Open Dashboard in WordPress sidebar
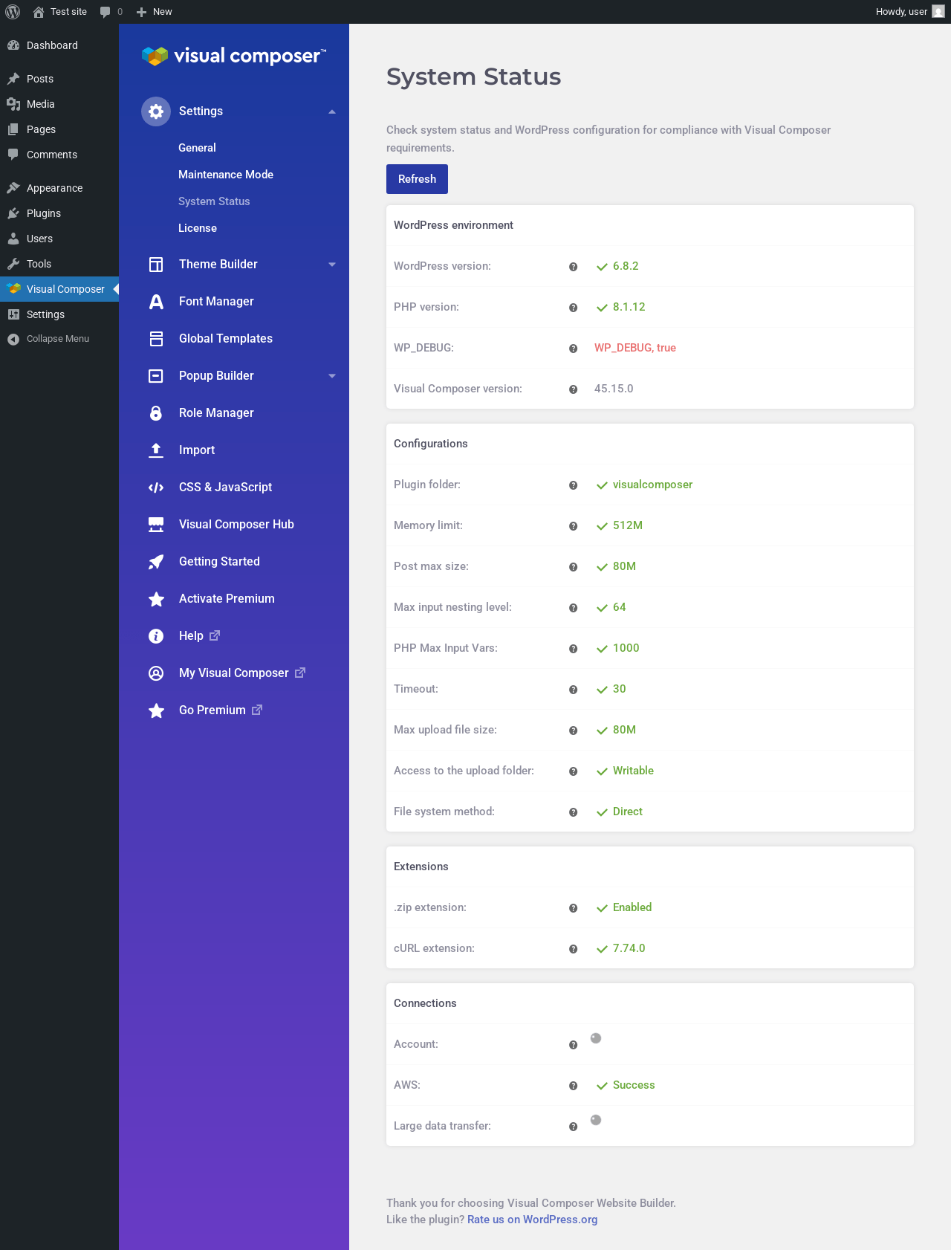Image resolution: width=951 pixels, height=1250 pixels. (59, 45)
